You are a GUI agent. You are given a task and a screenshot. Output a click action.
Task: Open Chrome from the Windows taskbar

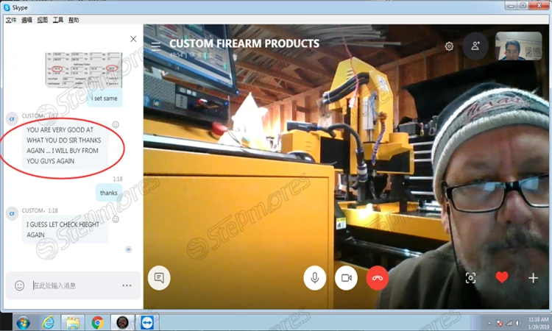tap(97, 322)
